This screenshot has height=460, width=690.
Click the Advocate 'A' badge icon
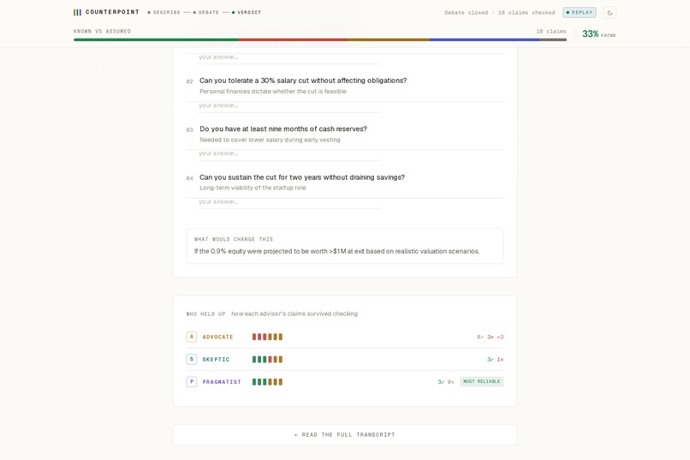click(x=192, y=337)
